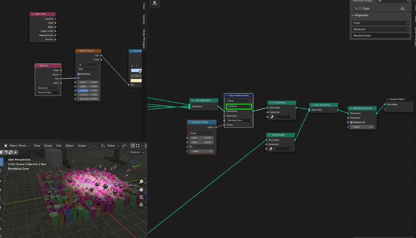Open the Object Mode dropdown
The image size is (416, 238).
18,146
